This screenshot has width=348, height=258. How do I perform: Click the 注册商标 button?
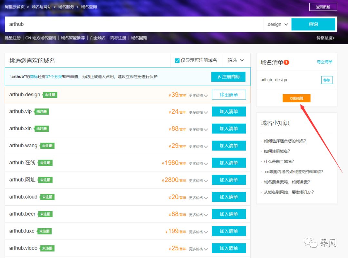[228, 77]
